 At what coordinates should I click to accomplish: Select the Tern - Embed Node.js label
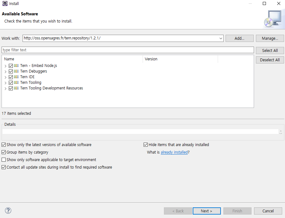pyautogui.click(x=38, y=66)
